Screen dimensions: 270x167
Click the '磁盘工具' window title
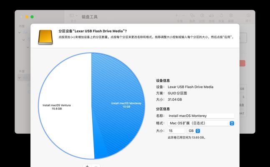(x=90, y=17)
